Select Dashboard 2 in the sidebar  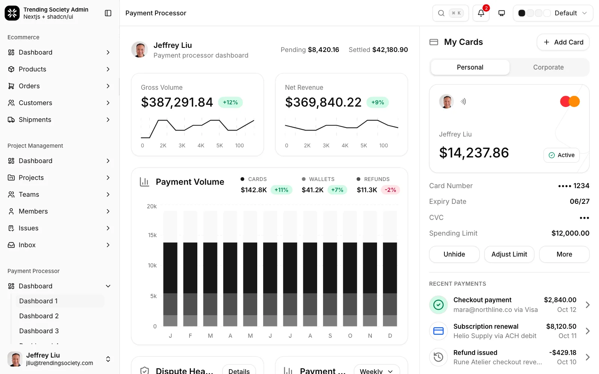pos(60,316)
